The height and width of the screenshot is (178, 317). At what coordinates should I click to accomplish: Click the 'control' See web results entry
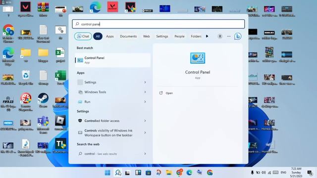112,154
